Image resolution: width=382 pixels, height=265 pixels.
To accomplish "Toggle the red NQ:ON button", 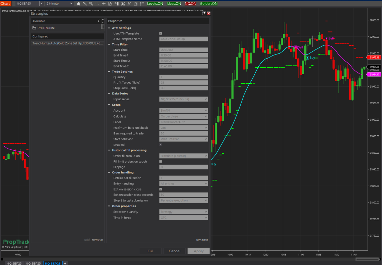I will pyautogui.click(x=190, y=4).
